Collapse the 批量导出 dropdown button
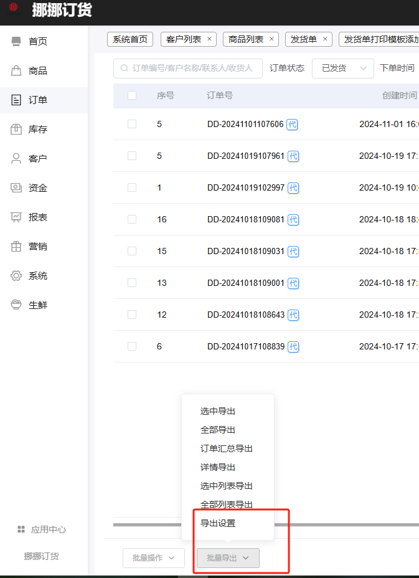 point(228,558)
